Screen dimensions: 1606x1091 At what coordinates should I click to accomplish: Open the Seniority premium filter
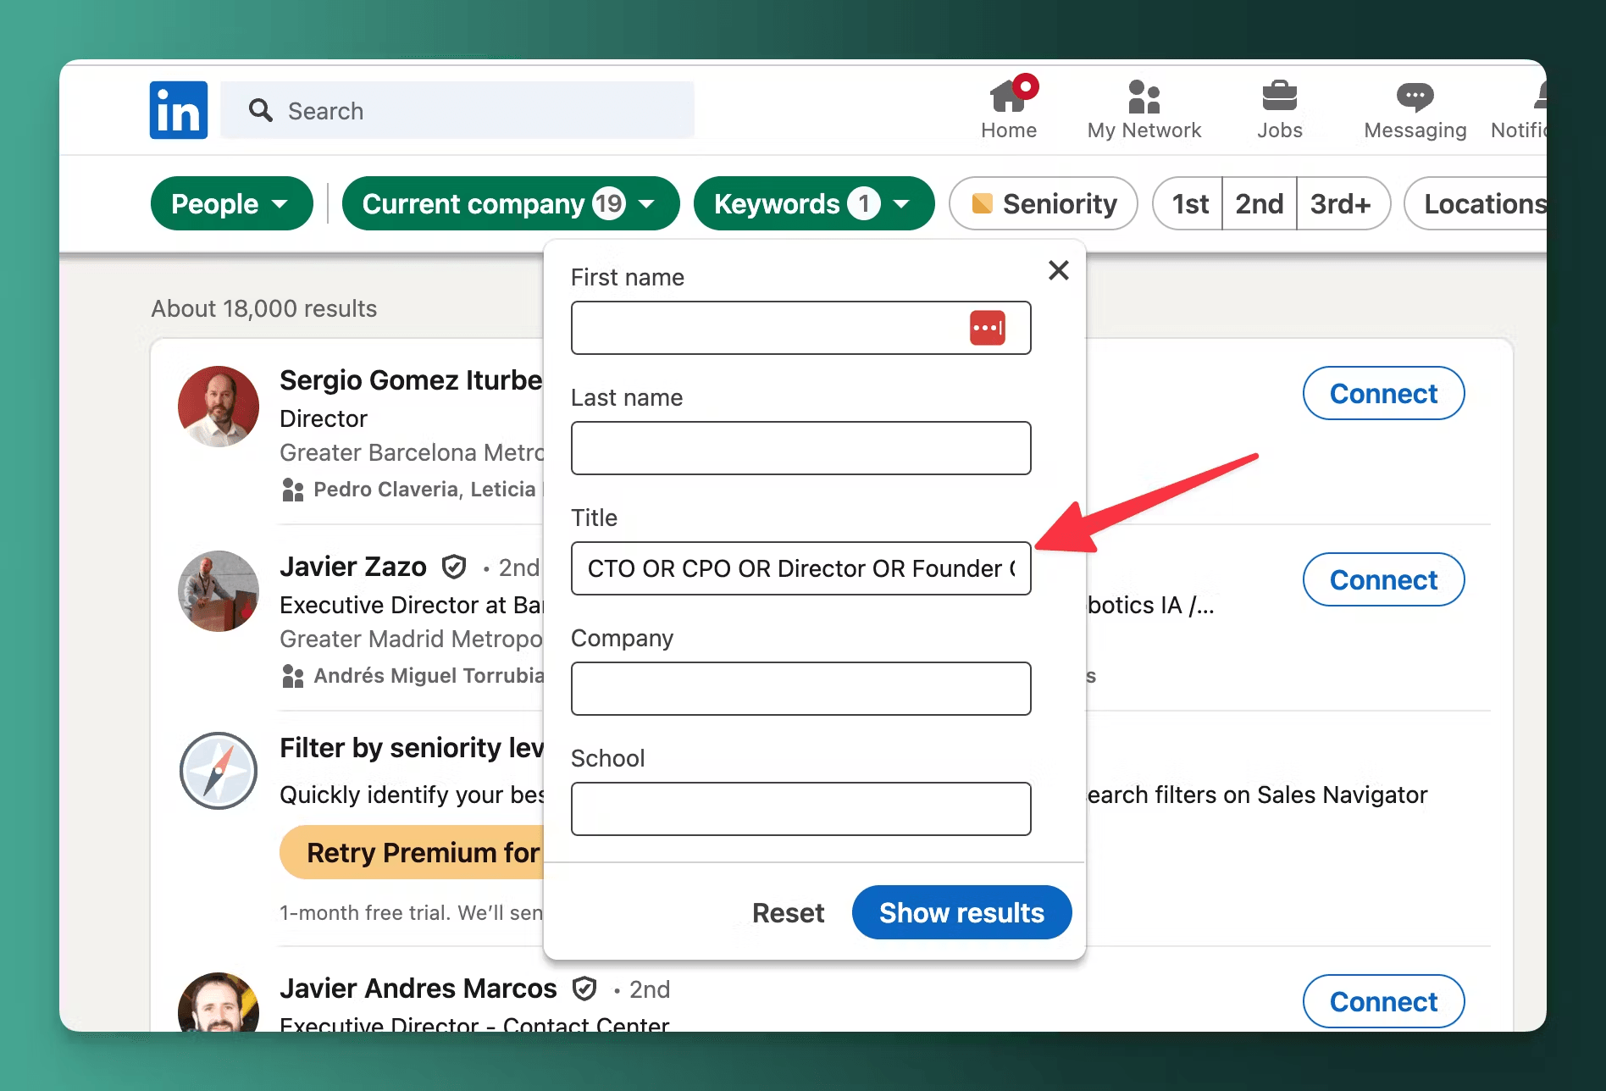pos(1044,204)
